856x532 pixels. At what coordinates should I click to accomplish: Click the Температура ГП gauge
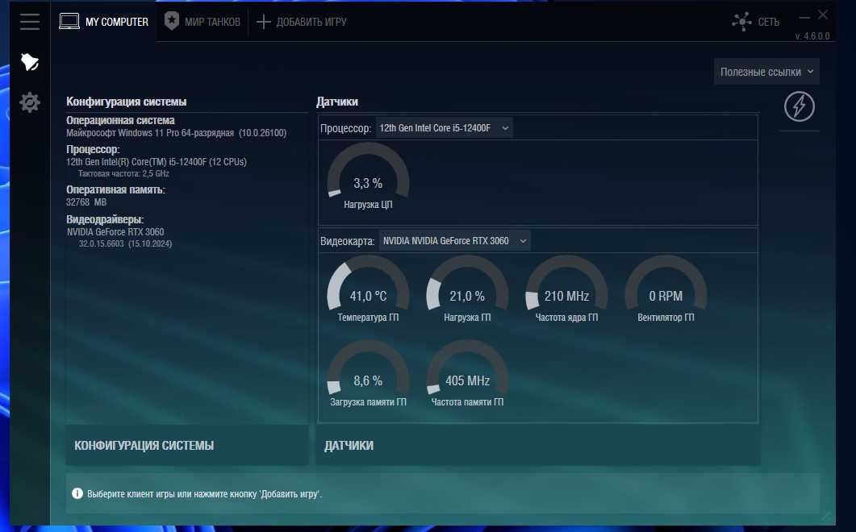pyautogui.click(x=368, y=289)
